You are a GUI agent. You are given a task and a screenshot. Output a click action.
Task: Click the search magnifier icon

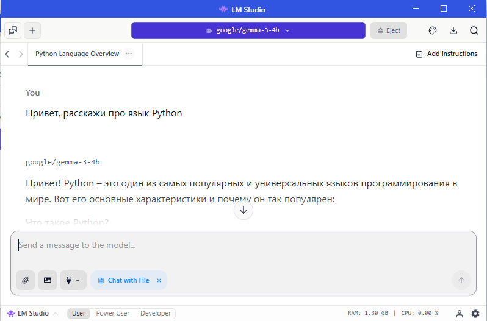[474, 30]
